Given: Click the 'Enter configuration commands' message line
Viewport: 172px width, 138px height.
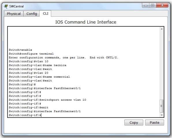Looking at the screenshot, I should pos(63,57).
